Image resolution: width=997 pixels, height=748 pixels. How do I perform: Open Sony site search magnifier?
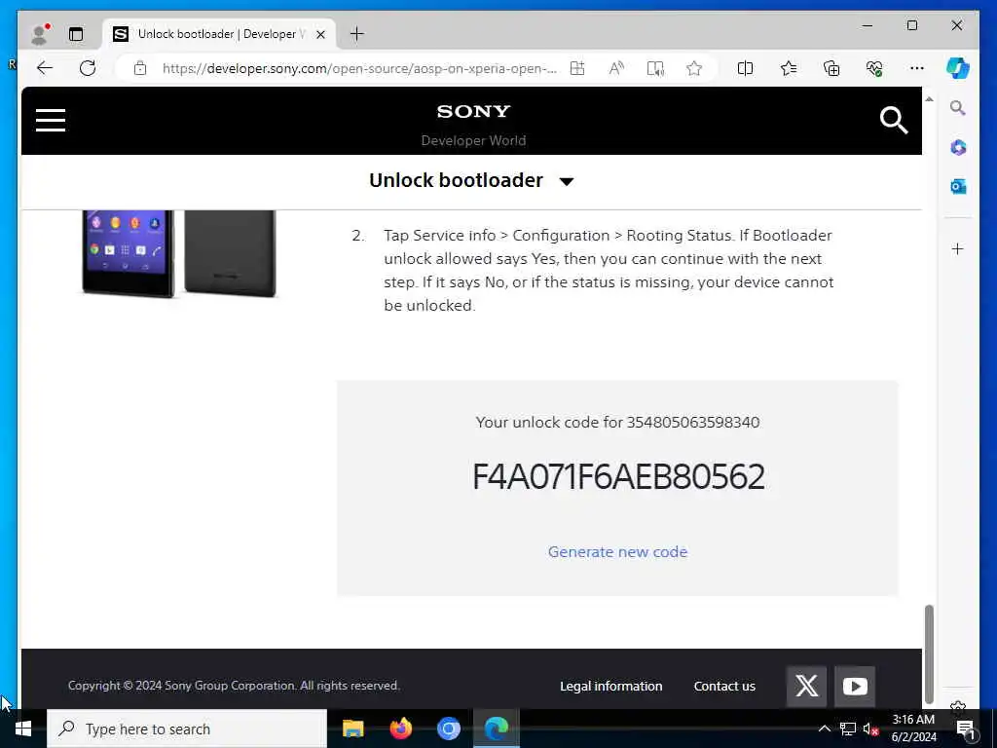coord(894,120)
